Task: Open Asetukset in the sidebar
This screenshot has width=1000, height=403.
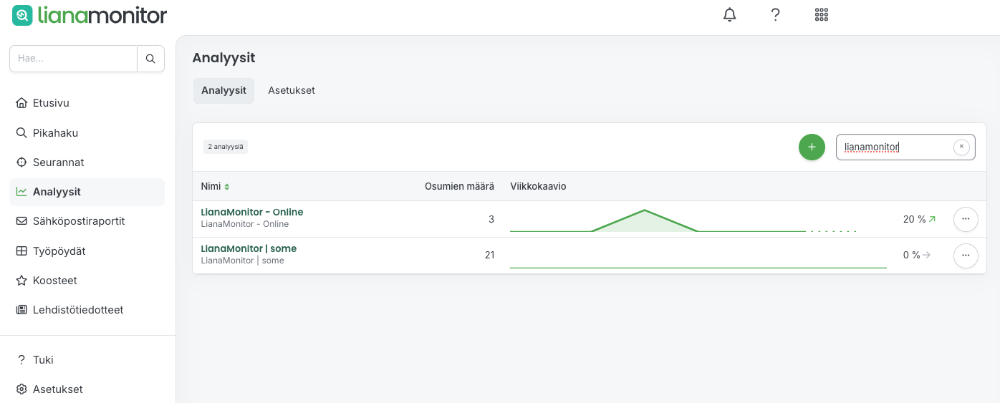Action: coord(87,389)
